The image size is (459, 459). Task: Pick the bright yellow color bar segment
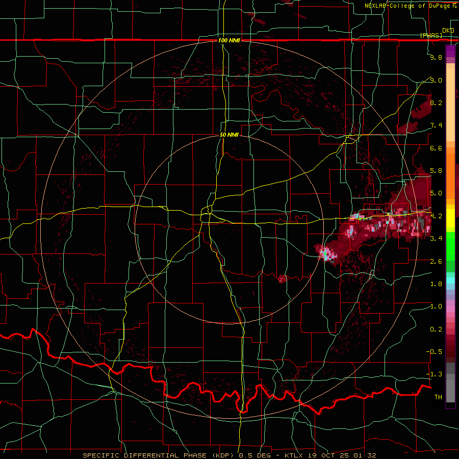[x=450, y=218]
